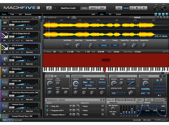The height and width of the screenshot is (125, 169).
Task: Open the LFO1 tab
Action: pos(139,100)
